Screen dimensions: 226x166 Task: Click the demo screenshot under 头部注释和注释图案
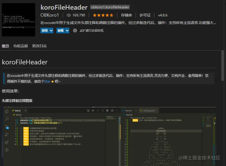click(109, 136)
